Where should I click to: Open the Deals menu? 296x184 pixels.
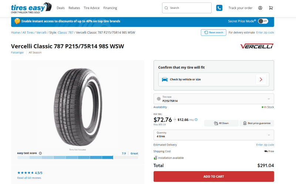61,8
